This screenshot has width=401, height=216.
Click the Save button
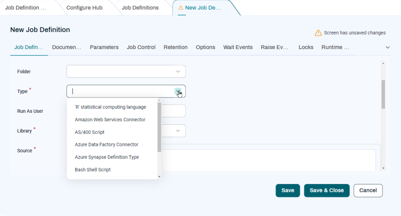288,190
